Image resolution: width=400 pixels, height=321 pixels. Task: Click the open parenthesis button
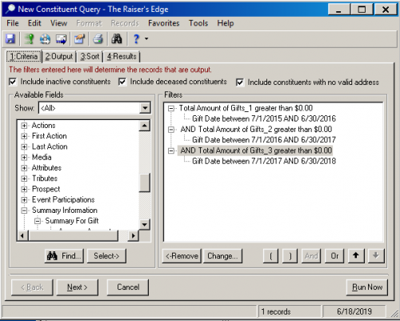click(270, 256)
